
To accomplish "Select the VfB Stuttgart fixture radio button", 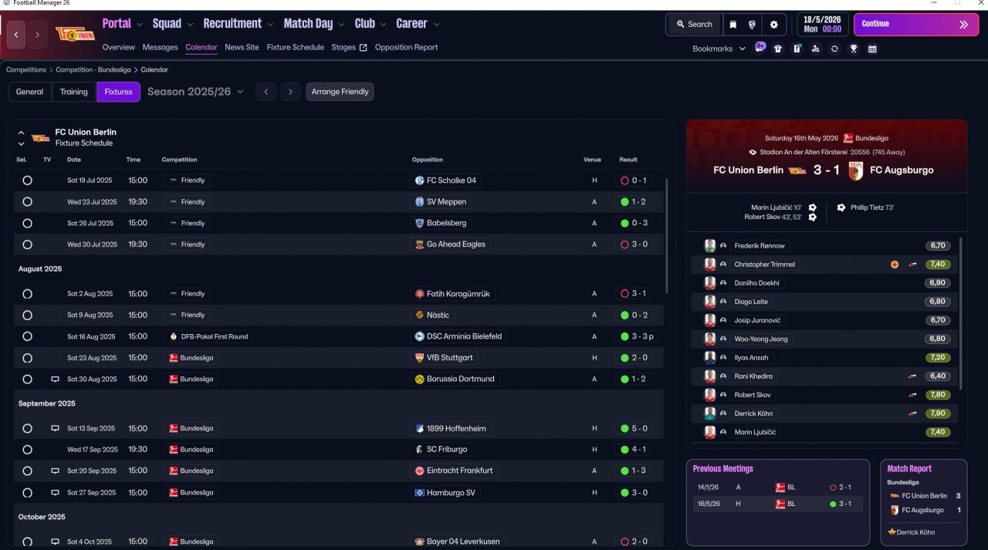I will click(27, 358).
